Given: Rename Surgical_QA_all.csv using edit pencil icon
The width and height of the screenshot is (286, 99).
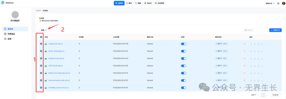Looking at the screenshot, I should (x=255, y=44).
